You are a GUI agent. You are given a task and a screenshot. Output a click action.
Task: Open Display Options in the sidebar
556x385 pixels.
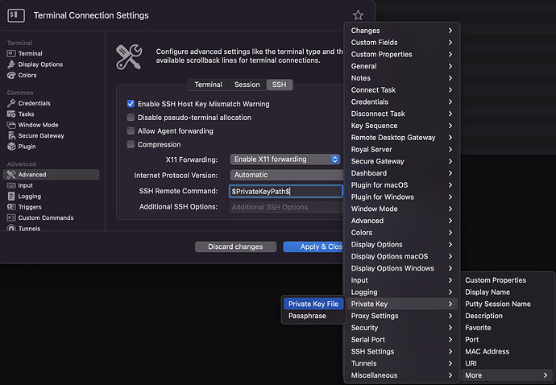pos(39,64)
